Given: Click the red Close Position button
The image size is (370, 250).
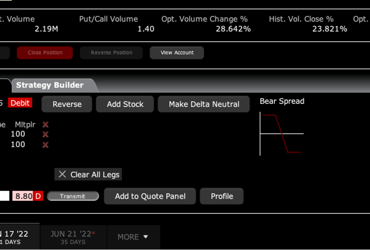Looking at the screenshot, I should 45,52.
